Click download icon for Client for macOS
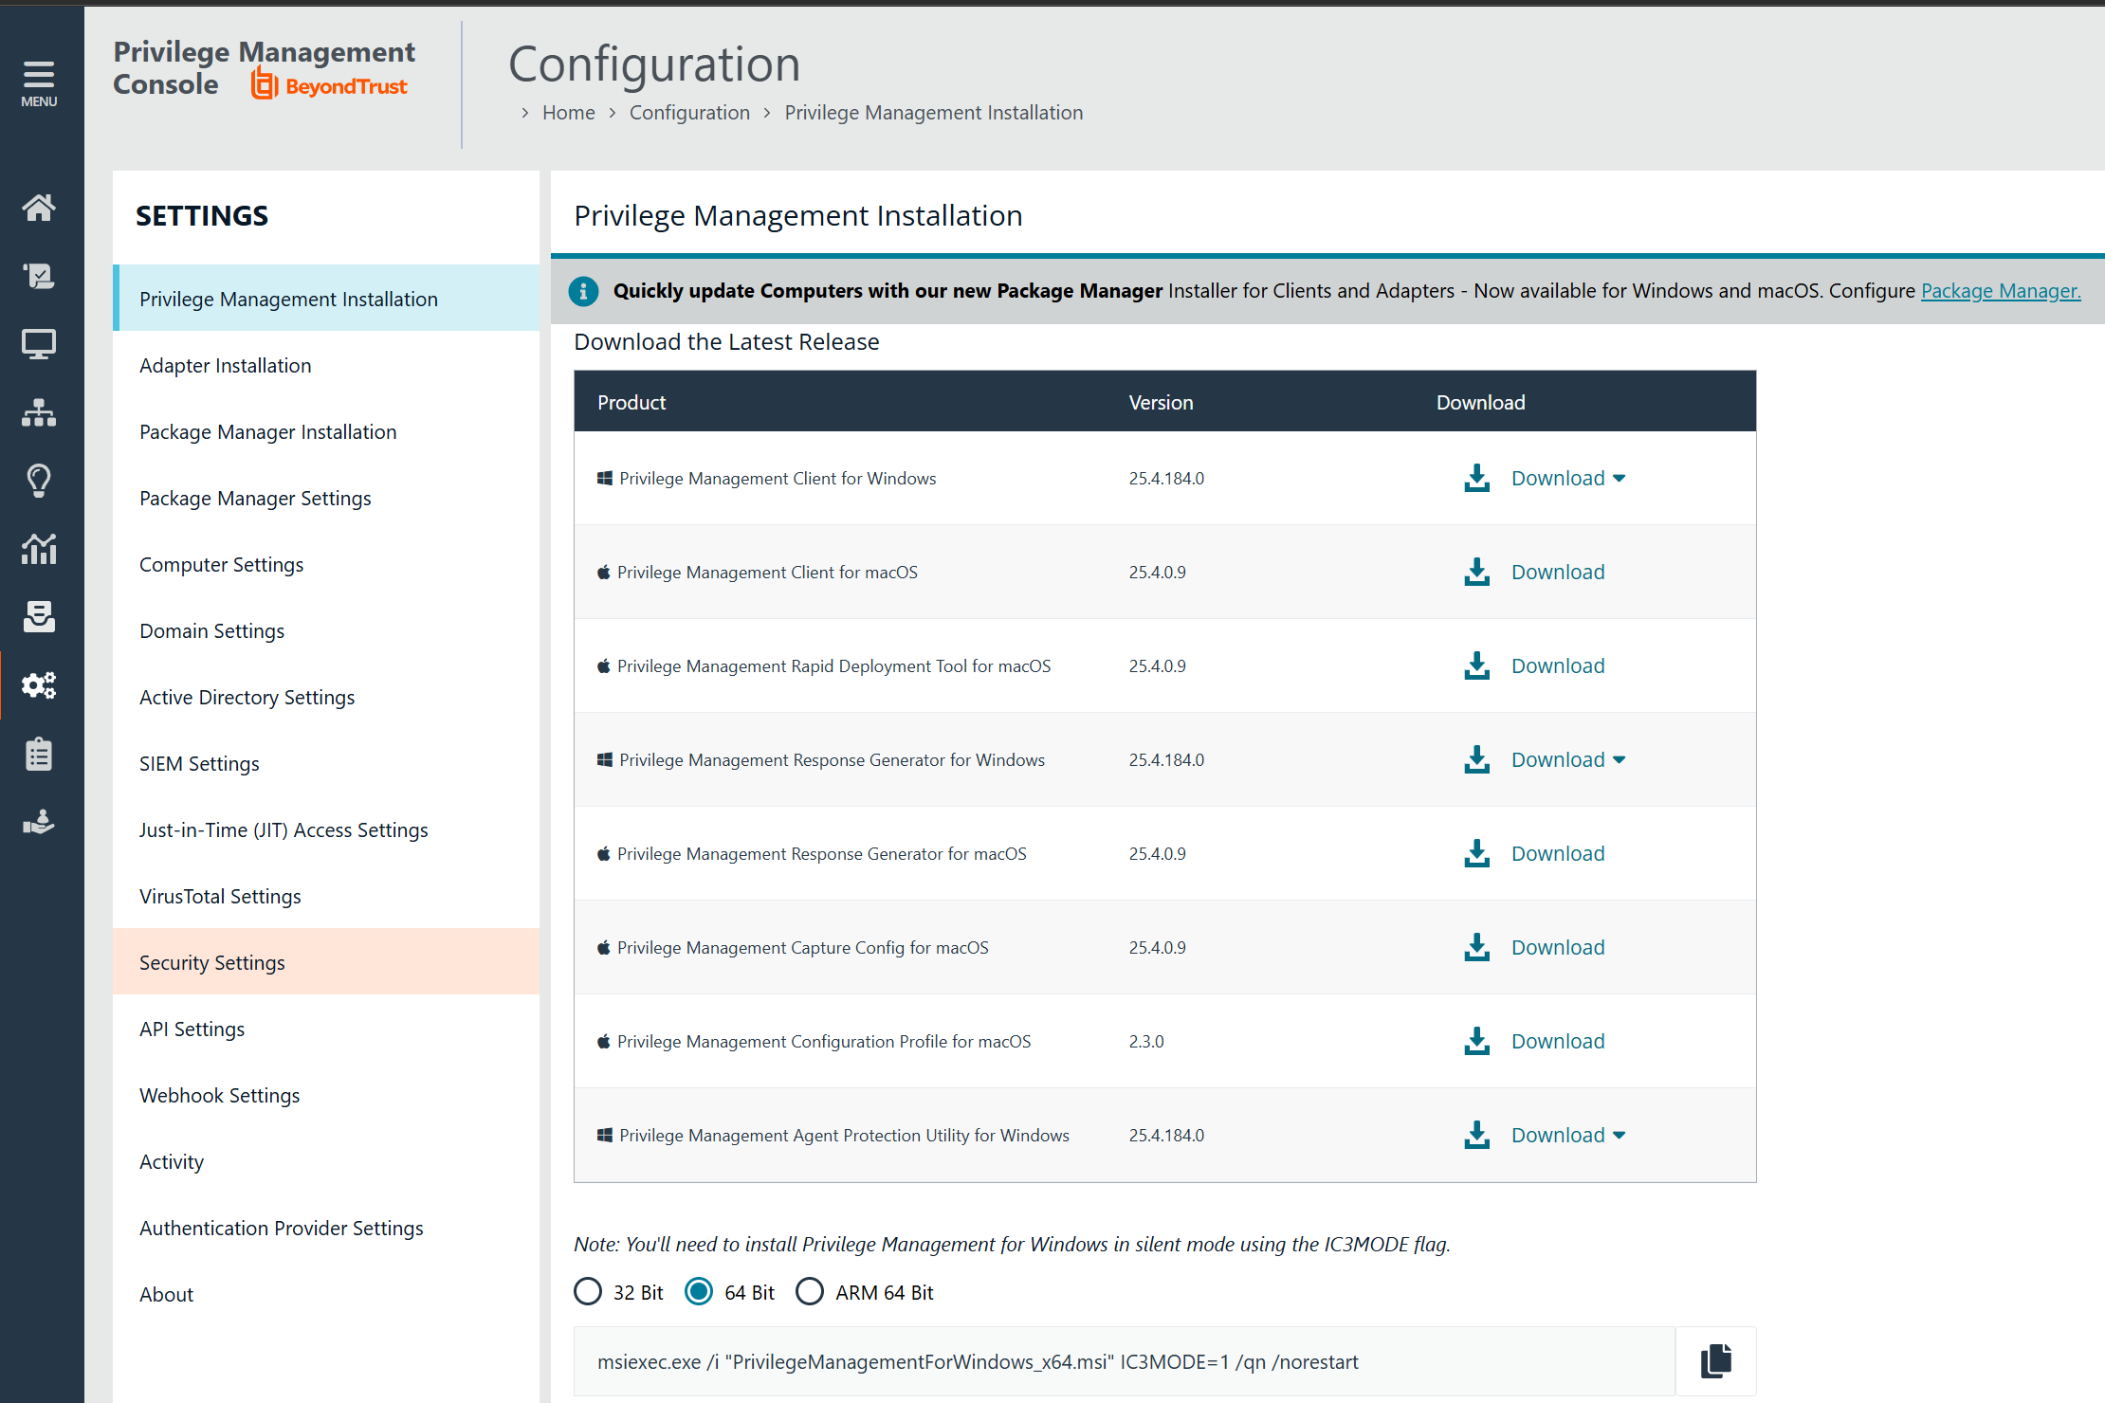This screenshot has height=1403, width=2105. coord(1476,572)
